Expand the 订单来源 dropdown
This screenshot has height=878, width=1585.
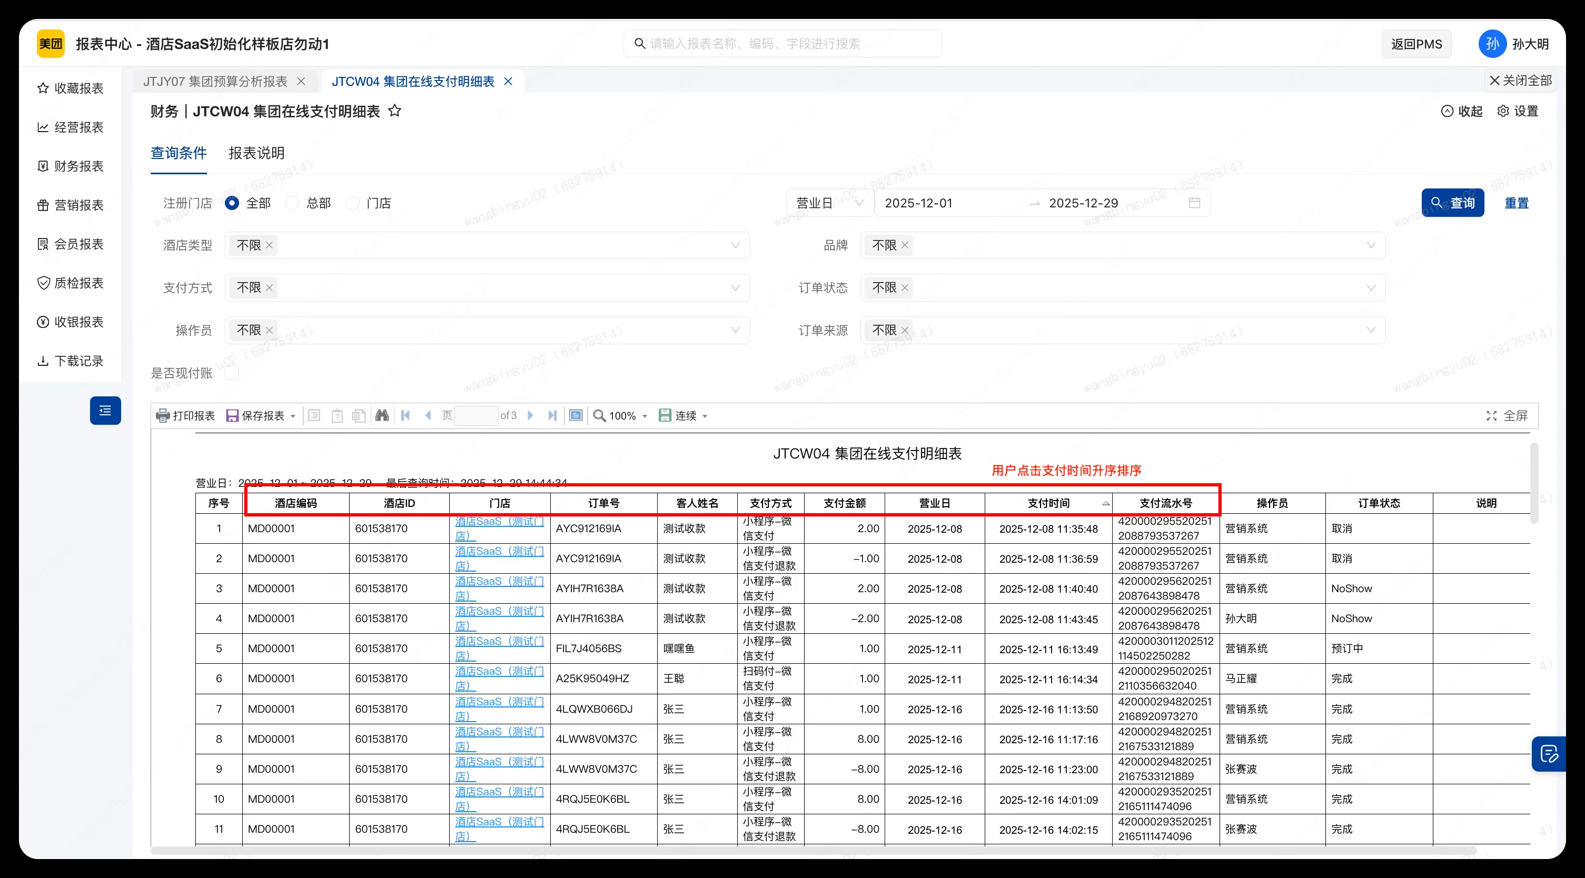[x=1372, y=331]
